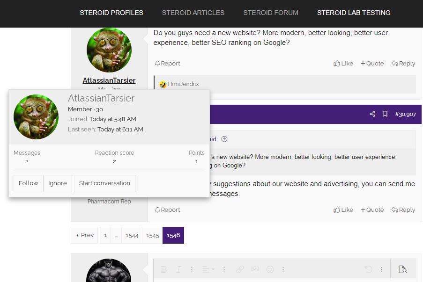Click the Undo icon in editor

pyautogui.click(x=368, y=269)
